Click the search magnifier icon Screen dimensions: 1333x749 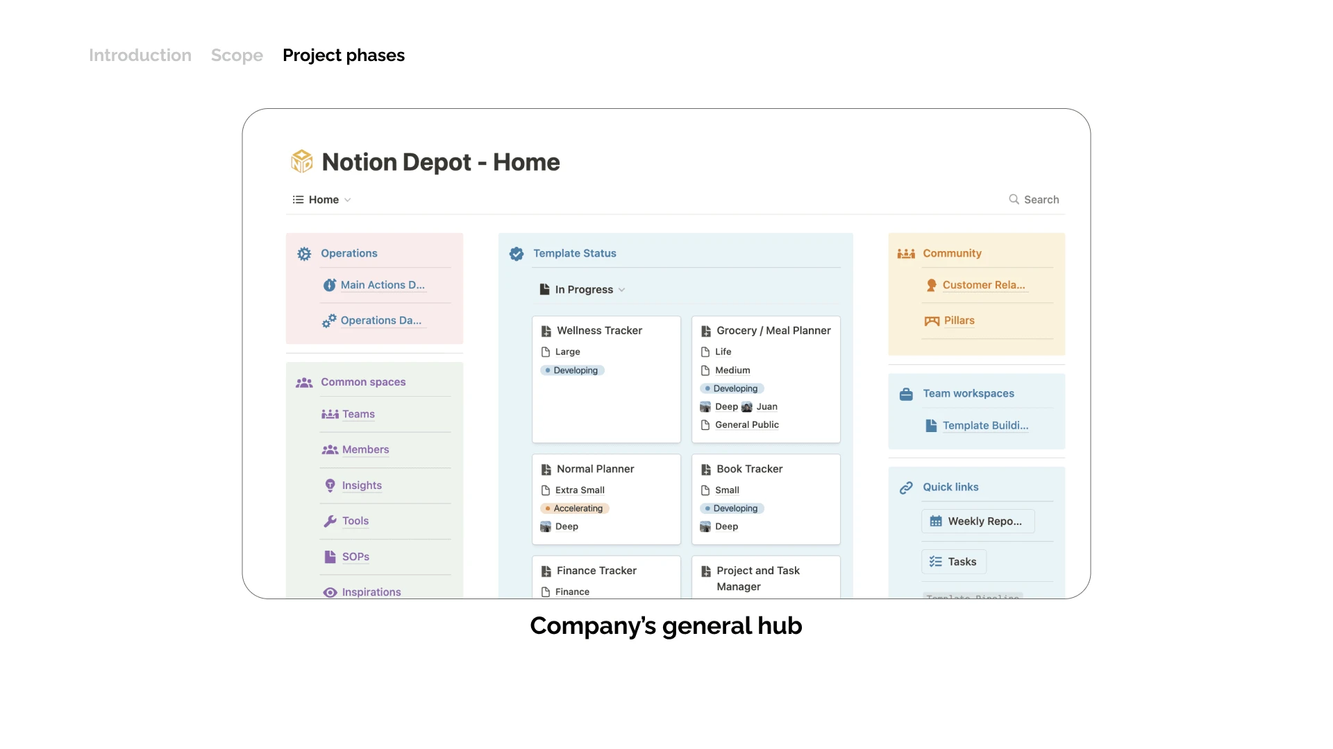[1014, 200]
